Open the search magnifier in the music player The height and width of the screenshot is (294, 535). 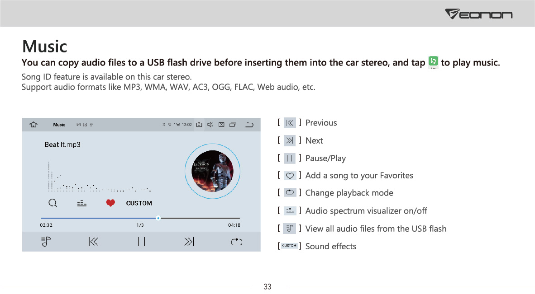click(x=53, y=203)
